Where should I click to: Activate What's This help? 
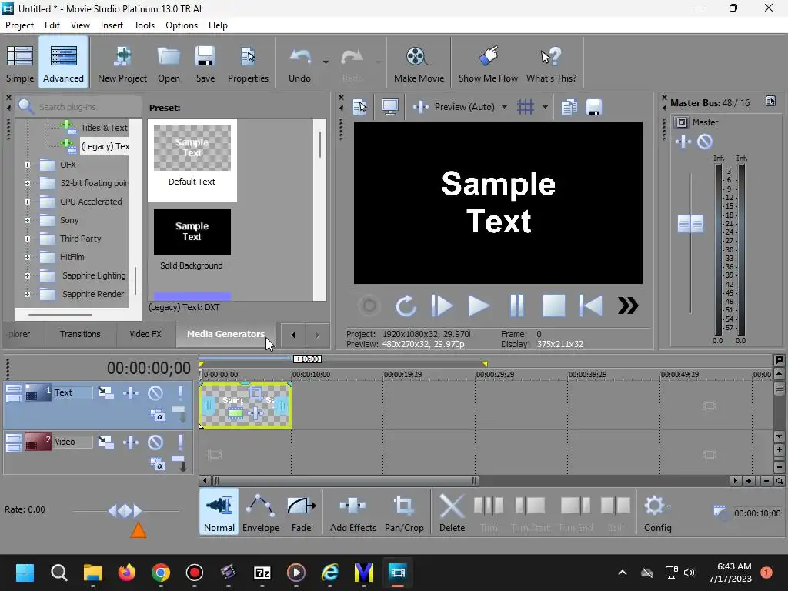pyautogui.click(x=551, y=63)
